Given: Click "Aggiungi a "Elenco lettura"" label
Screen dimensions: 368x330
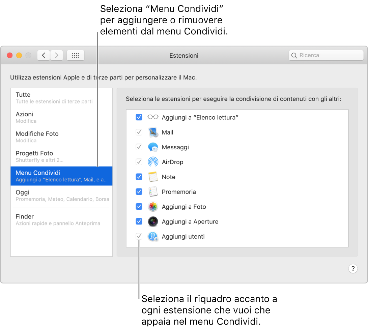Looking at the screenshot, I should [x=200, y=117].
